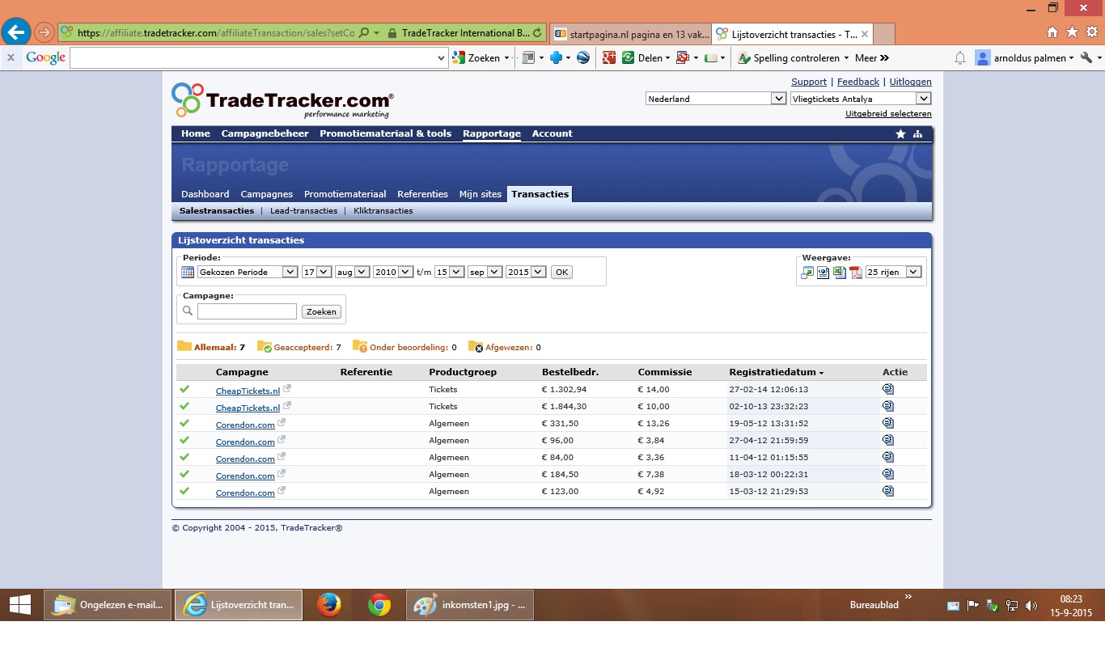Screen dimensions: 1105x647
Task: Click the notification bell icon
Action: click(960, 58)
